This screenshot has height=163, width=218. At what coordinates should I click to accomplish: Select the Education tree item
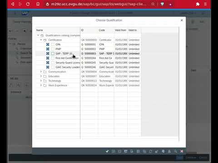[x=54, y=76]
